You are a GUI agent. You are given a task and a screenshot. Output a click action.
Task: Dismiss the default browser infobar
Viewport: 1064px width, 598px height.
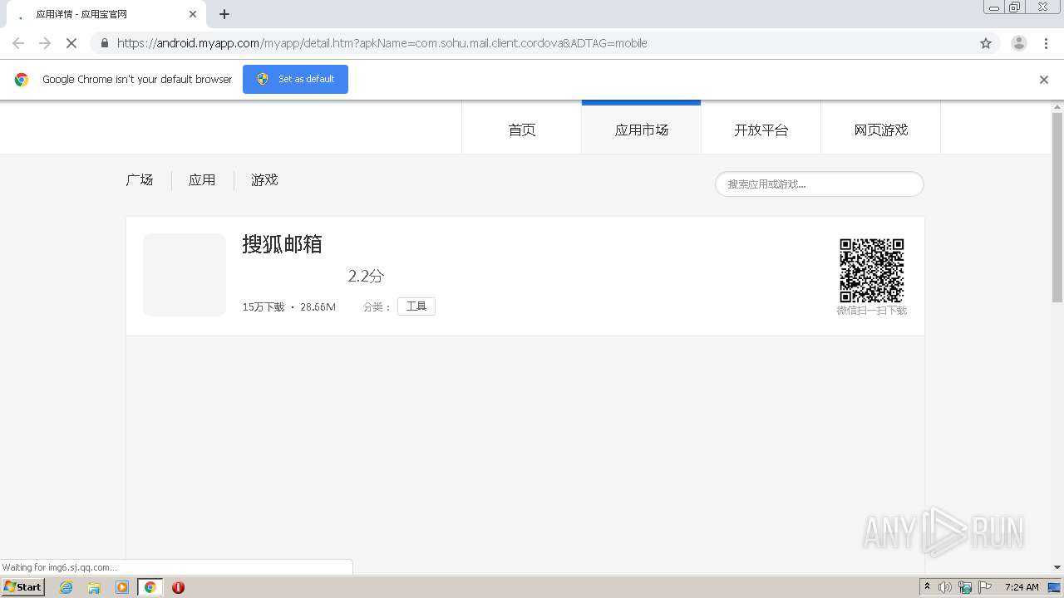[x=1044, y=80]
